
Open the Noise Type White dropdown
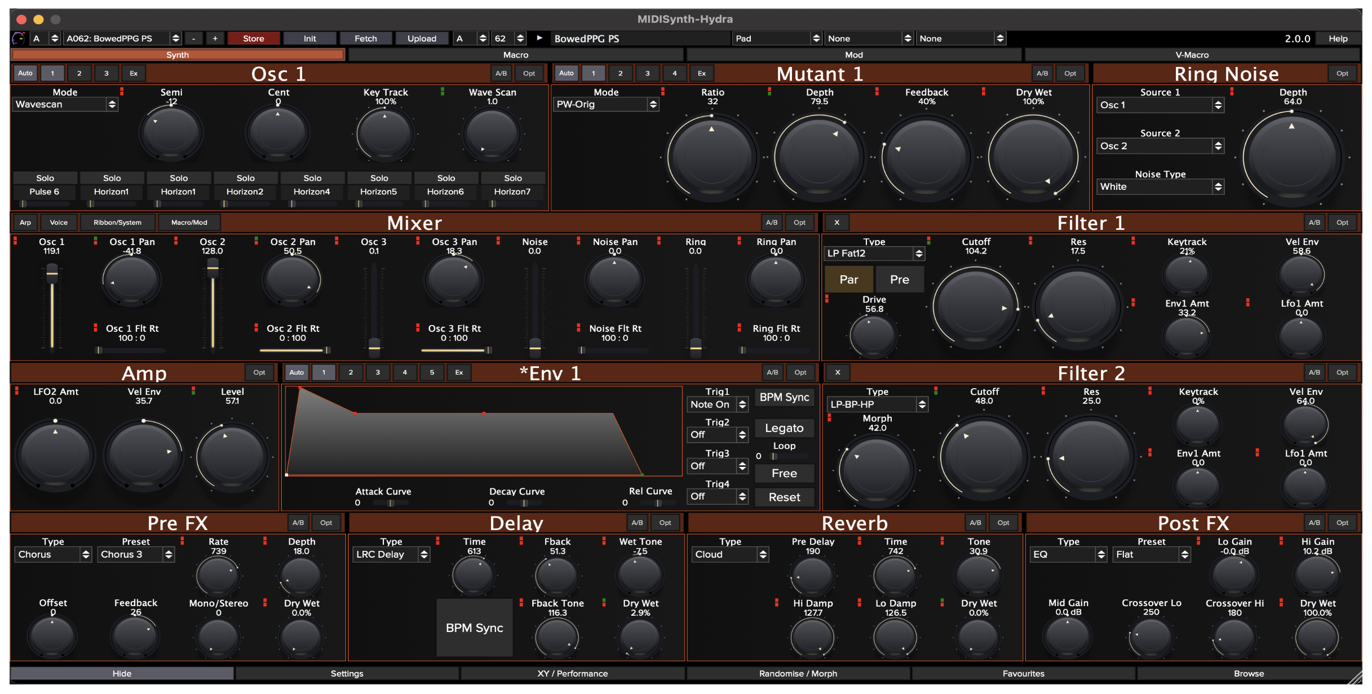(1159, 186)
